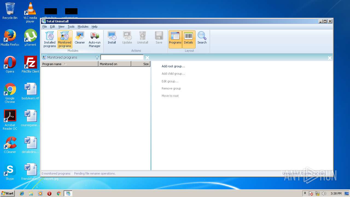
Task: Click the 0 monitored programs status text
Action: [56, 173]
